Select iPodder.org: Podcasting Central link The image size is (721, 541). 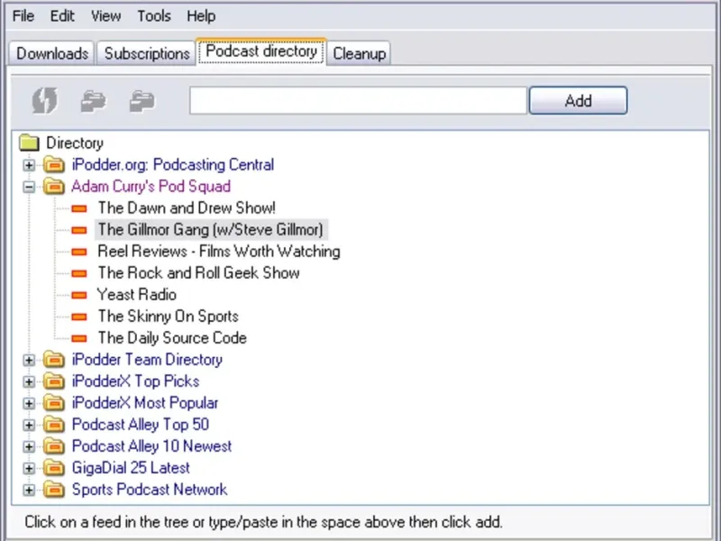click(x=172, y=164)
